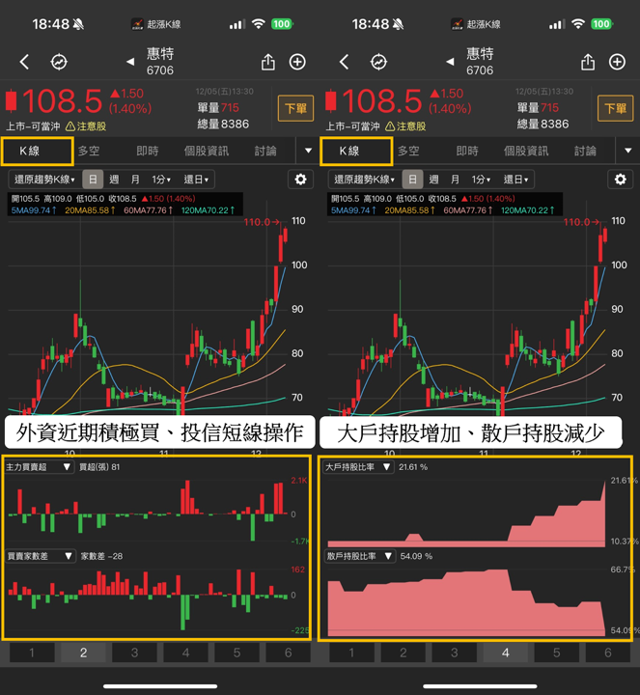This screenshot has width=640, height=695.
Task: Open 1分 interval dropdown on left screen
Action: coord(161,180)
